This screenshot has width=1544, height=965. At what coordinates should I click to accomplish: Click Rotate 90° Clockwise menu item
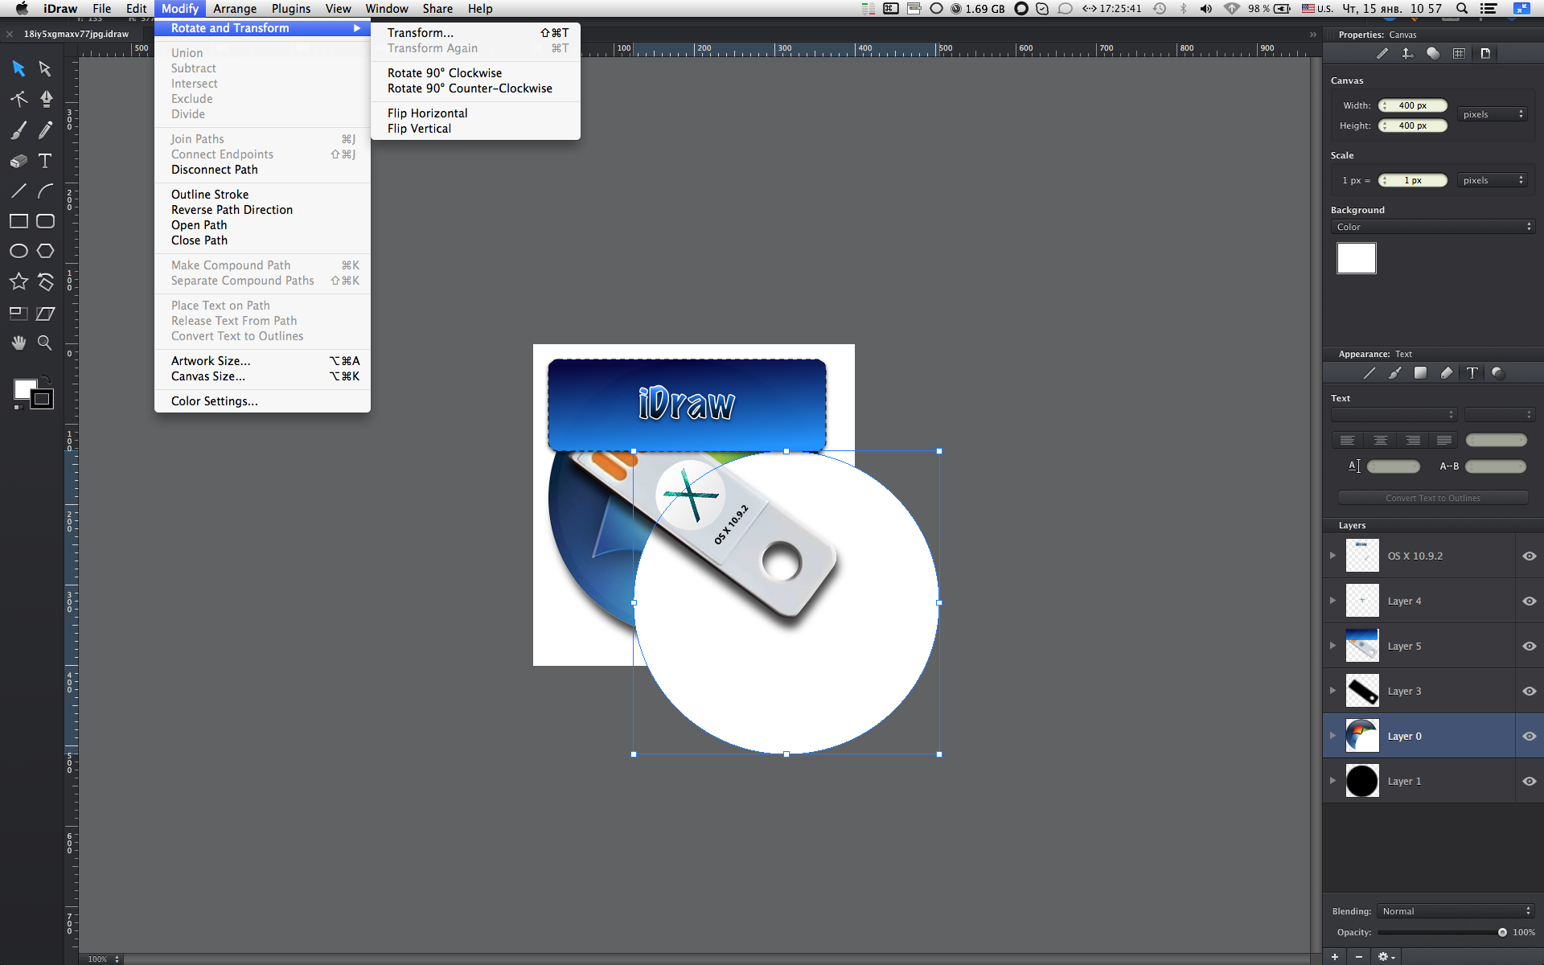444,73
